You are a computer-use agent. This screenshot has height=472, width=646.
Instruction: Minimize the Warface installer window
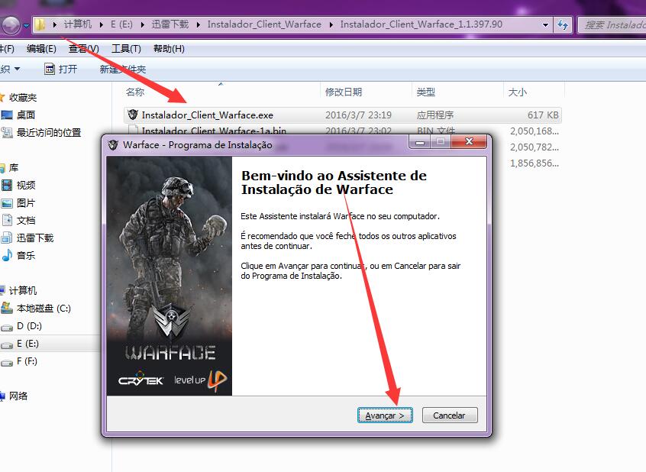tap(420, 142)
